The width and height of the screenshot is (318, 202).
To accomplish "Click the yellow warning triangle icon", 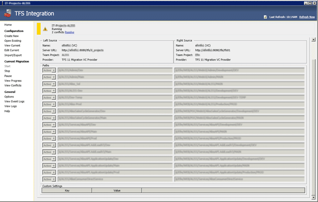I will pos(45,29).
